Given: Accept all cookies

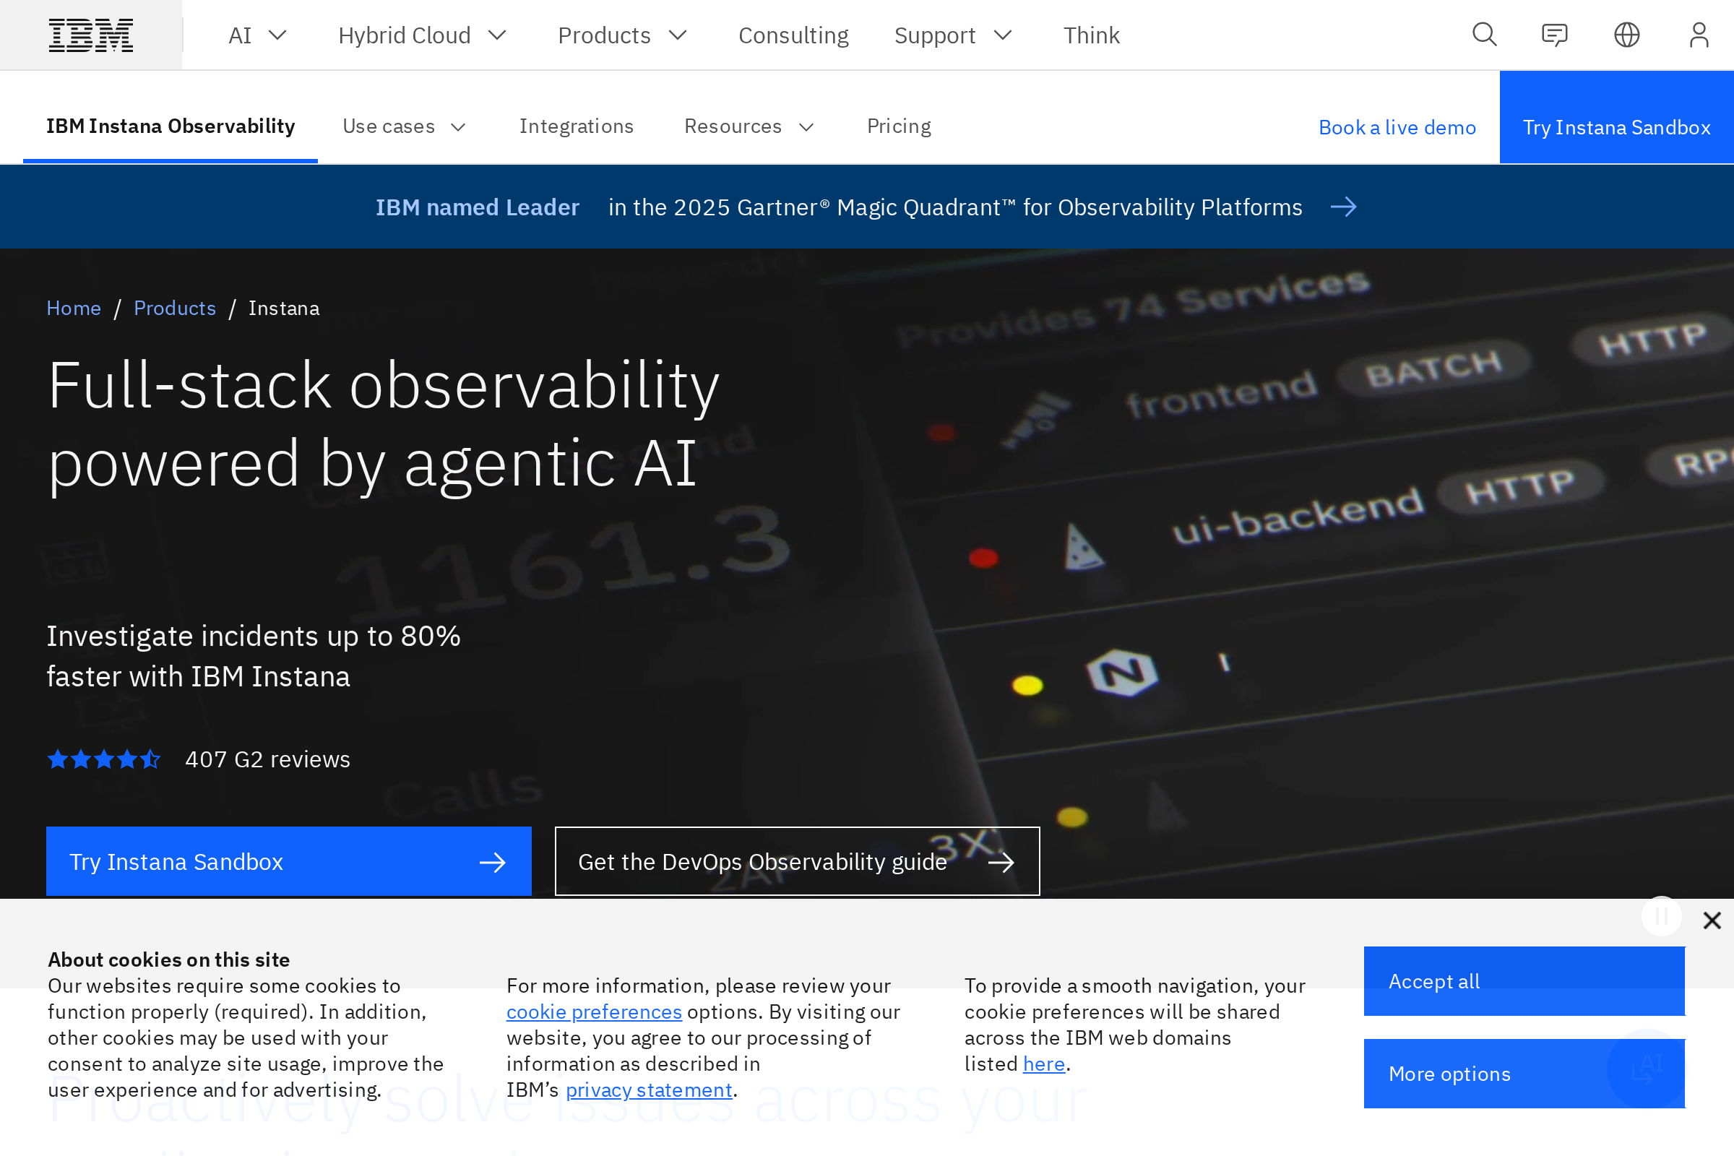Looking at the screenshot, I should pyautogui.click(x=1524, y=981).
